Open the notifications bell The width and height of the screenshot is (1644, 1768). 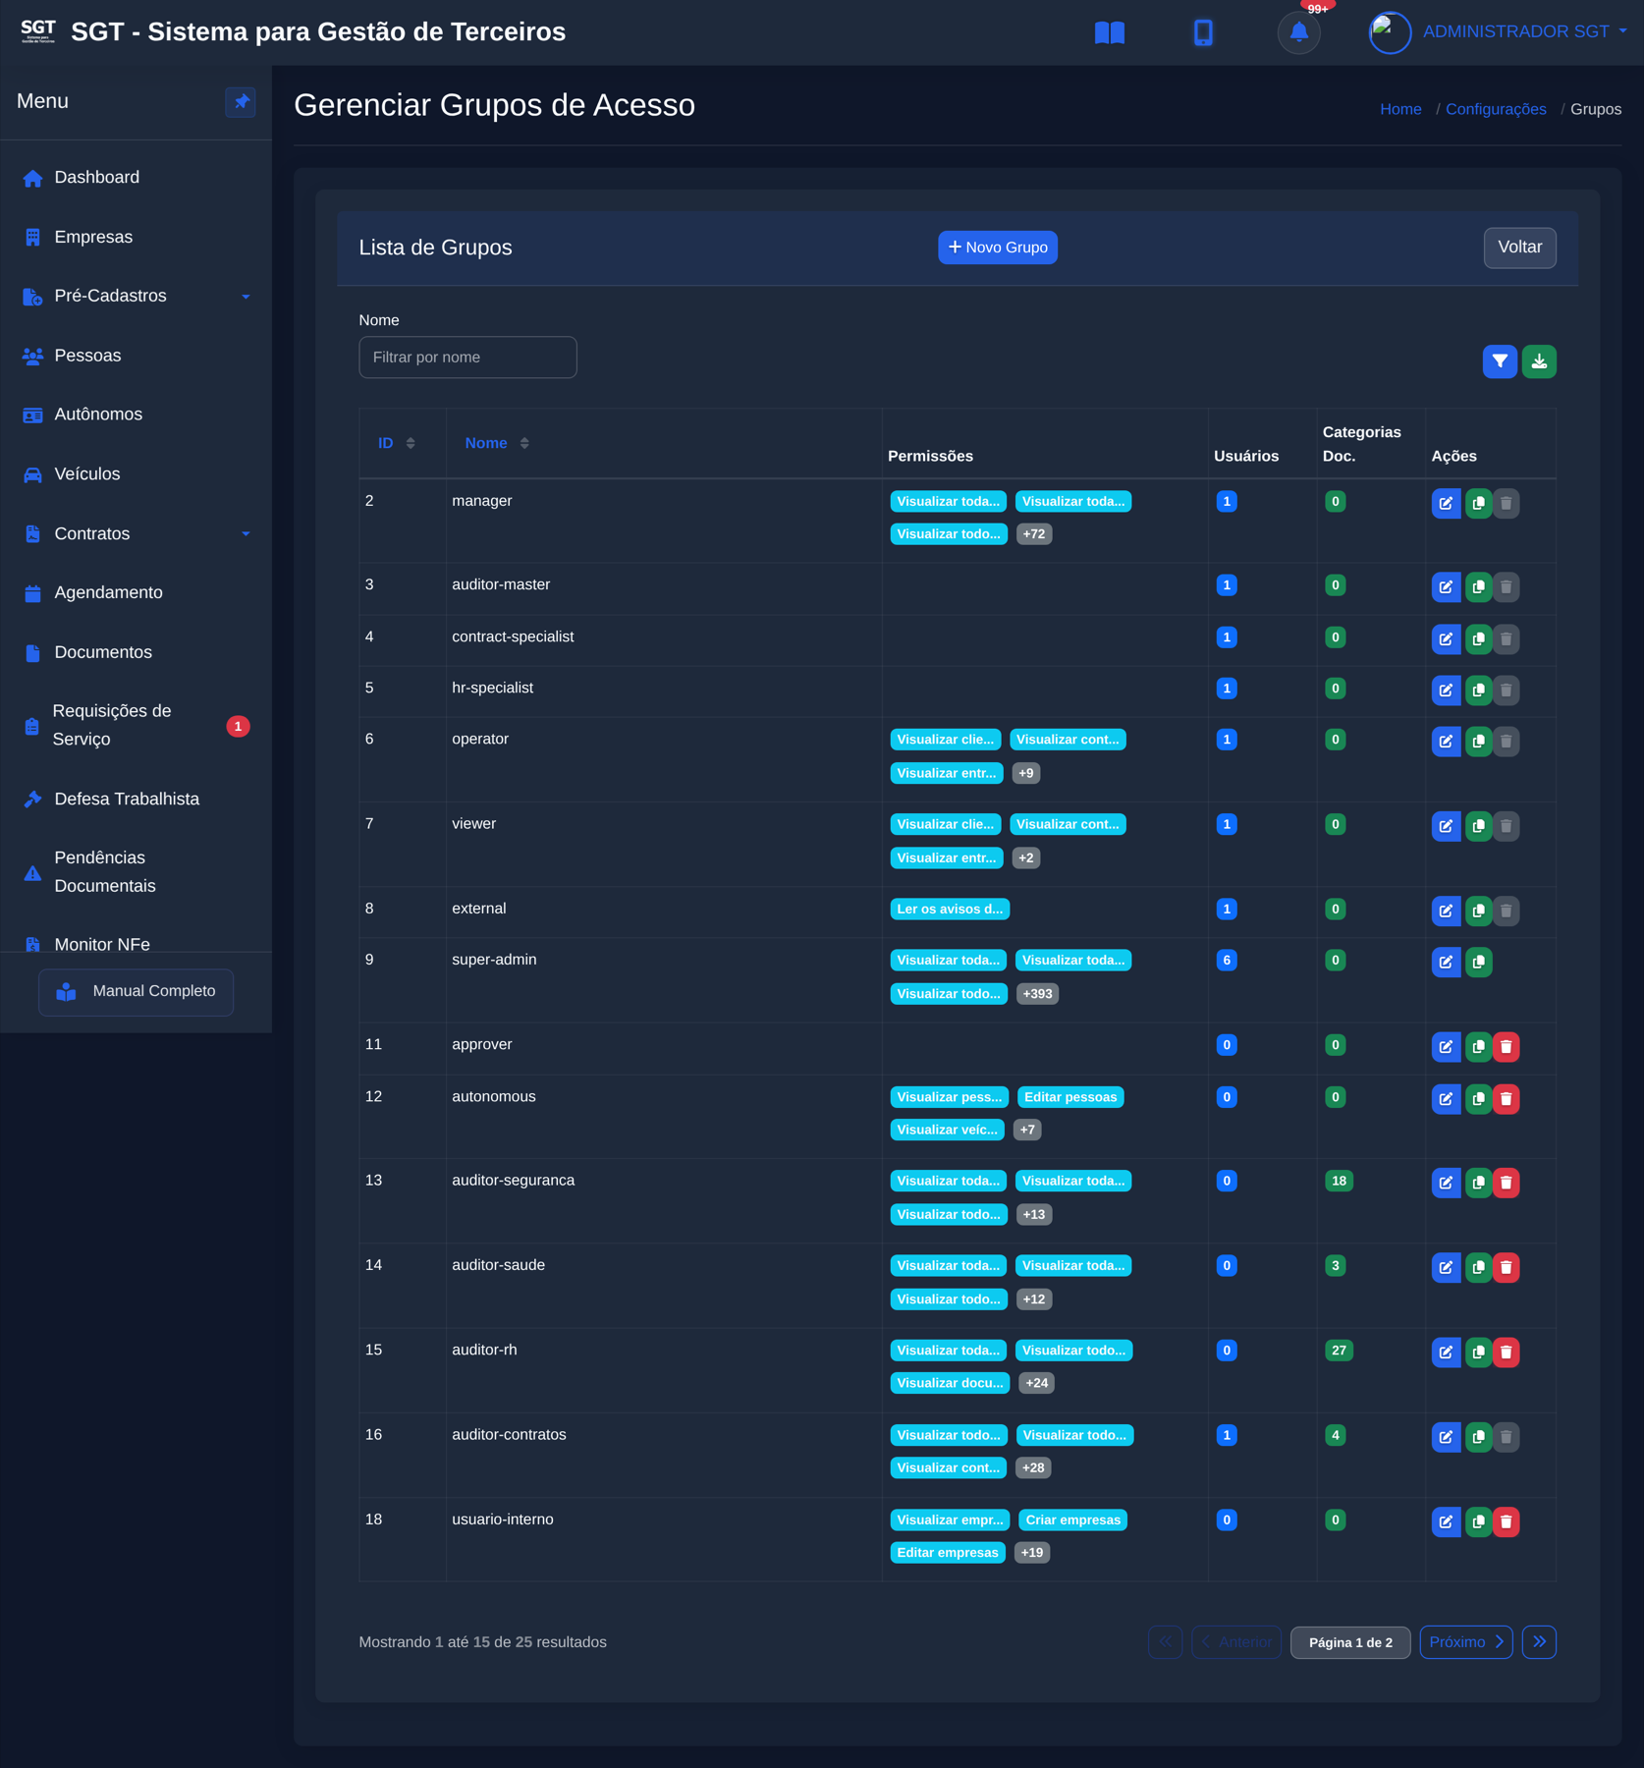point(1298,32)
